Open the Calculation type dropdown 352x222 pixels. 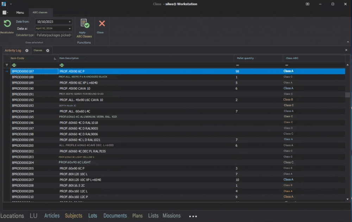click(71, 35)
